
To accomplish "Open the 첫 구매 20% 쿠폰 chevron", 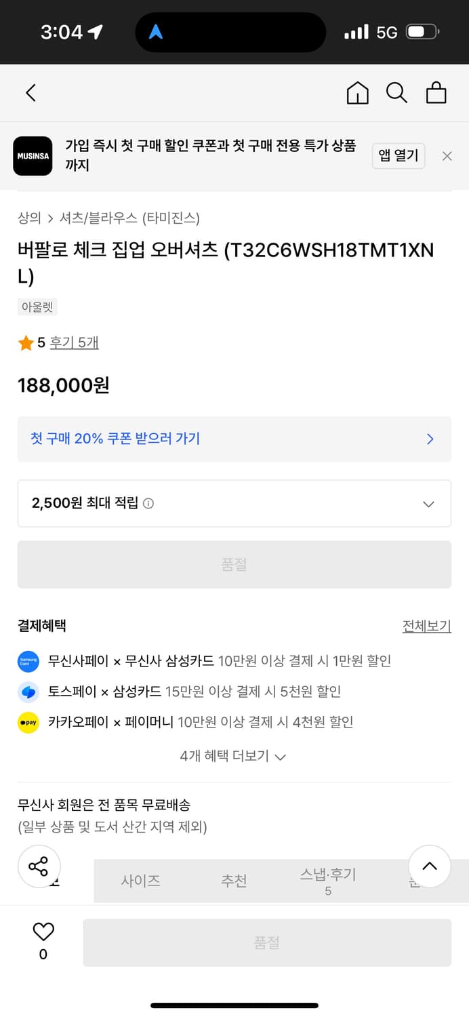I will click(x=429, y=439).
